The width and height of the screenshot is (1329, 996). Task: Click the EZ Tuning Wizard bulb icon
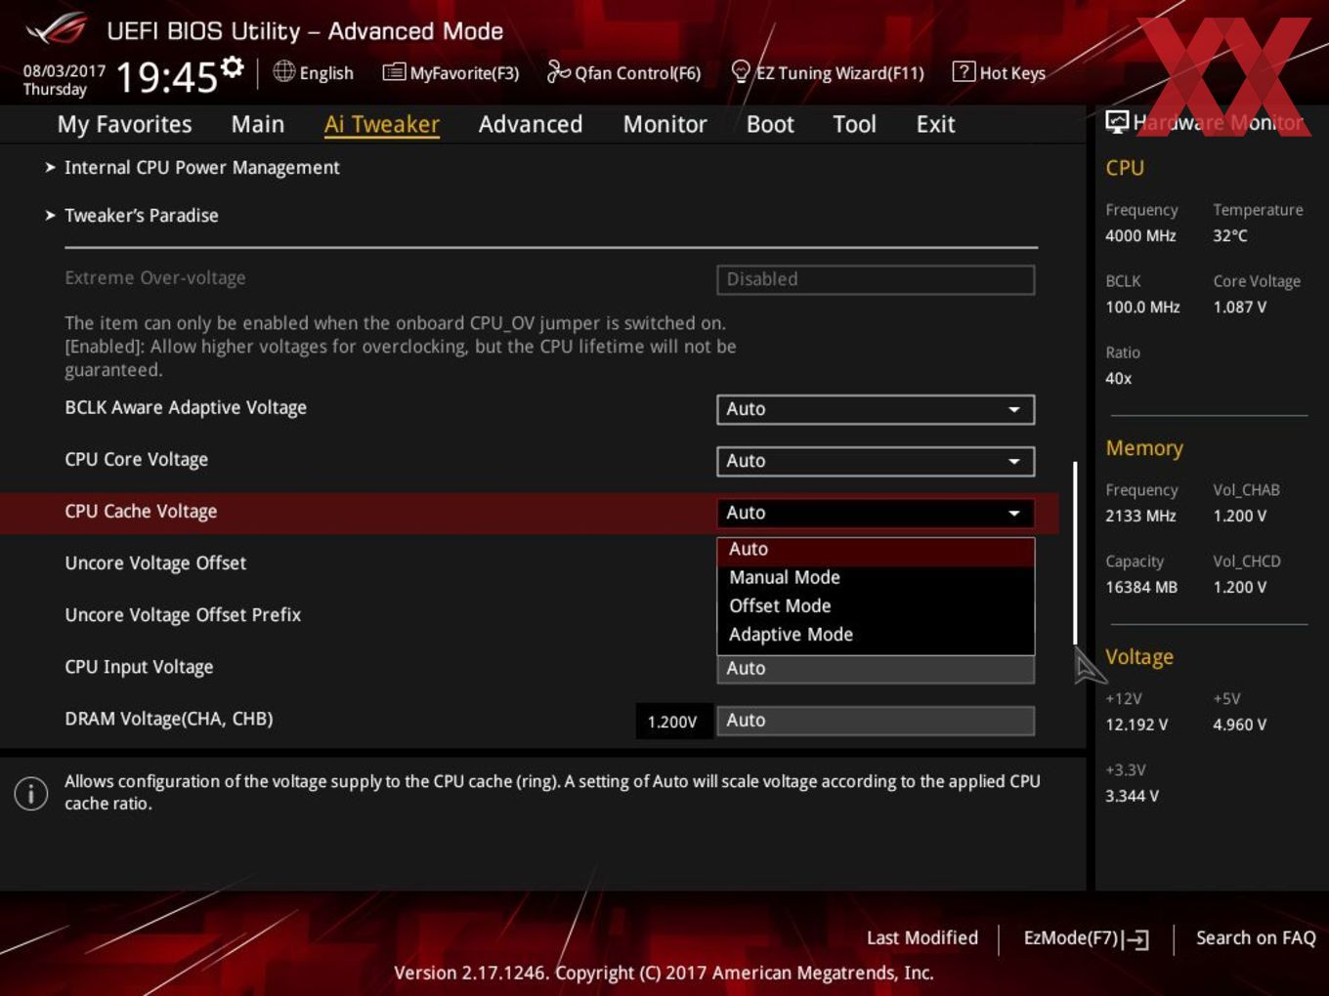pos(741,71)
